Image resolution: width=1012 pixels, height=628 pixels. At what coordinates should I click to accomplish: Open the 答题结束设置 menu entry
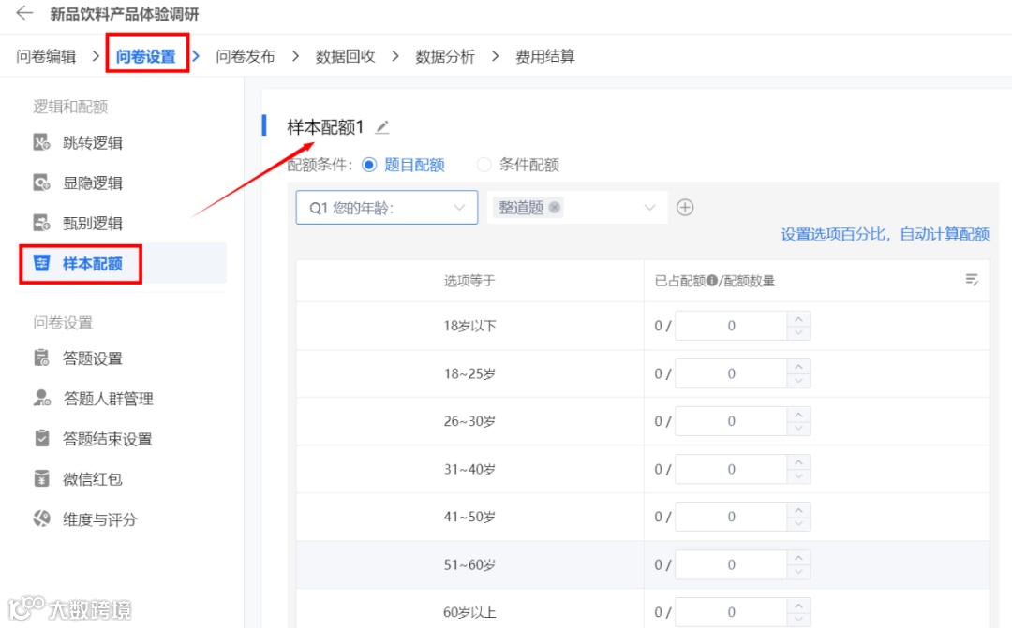click(107, 439)
